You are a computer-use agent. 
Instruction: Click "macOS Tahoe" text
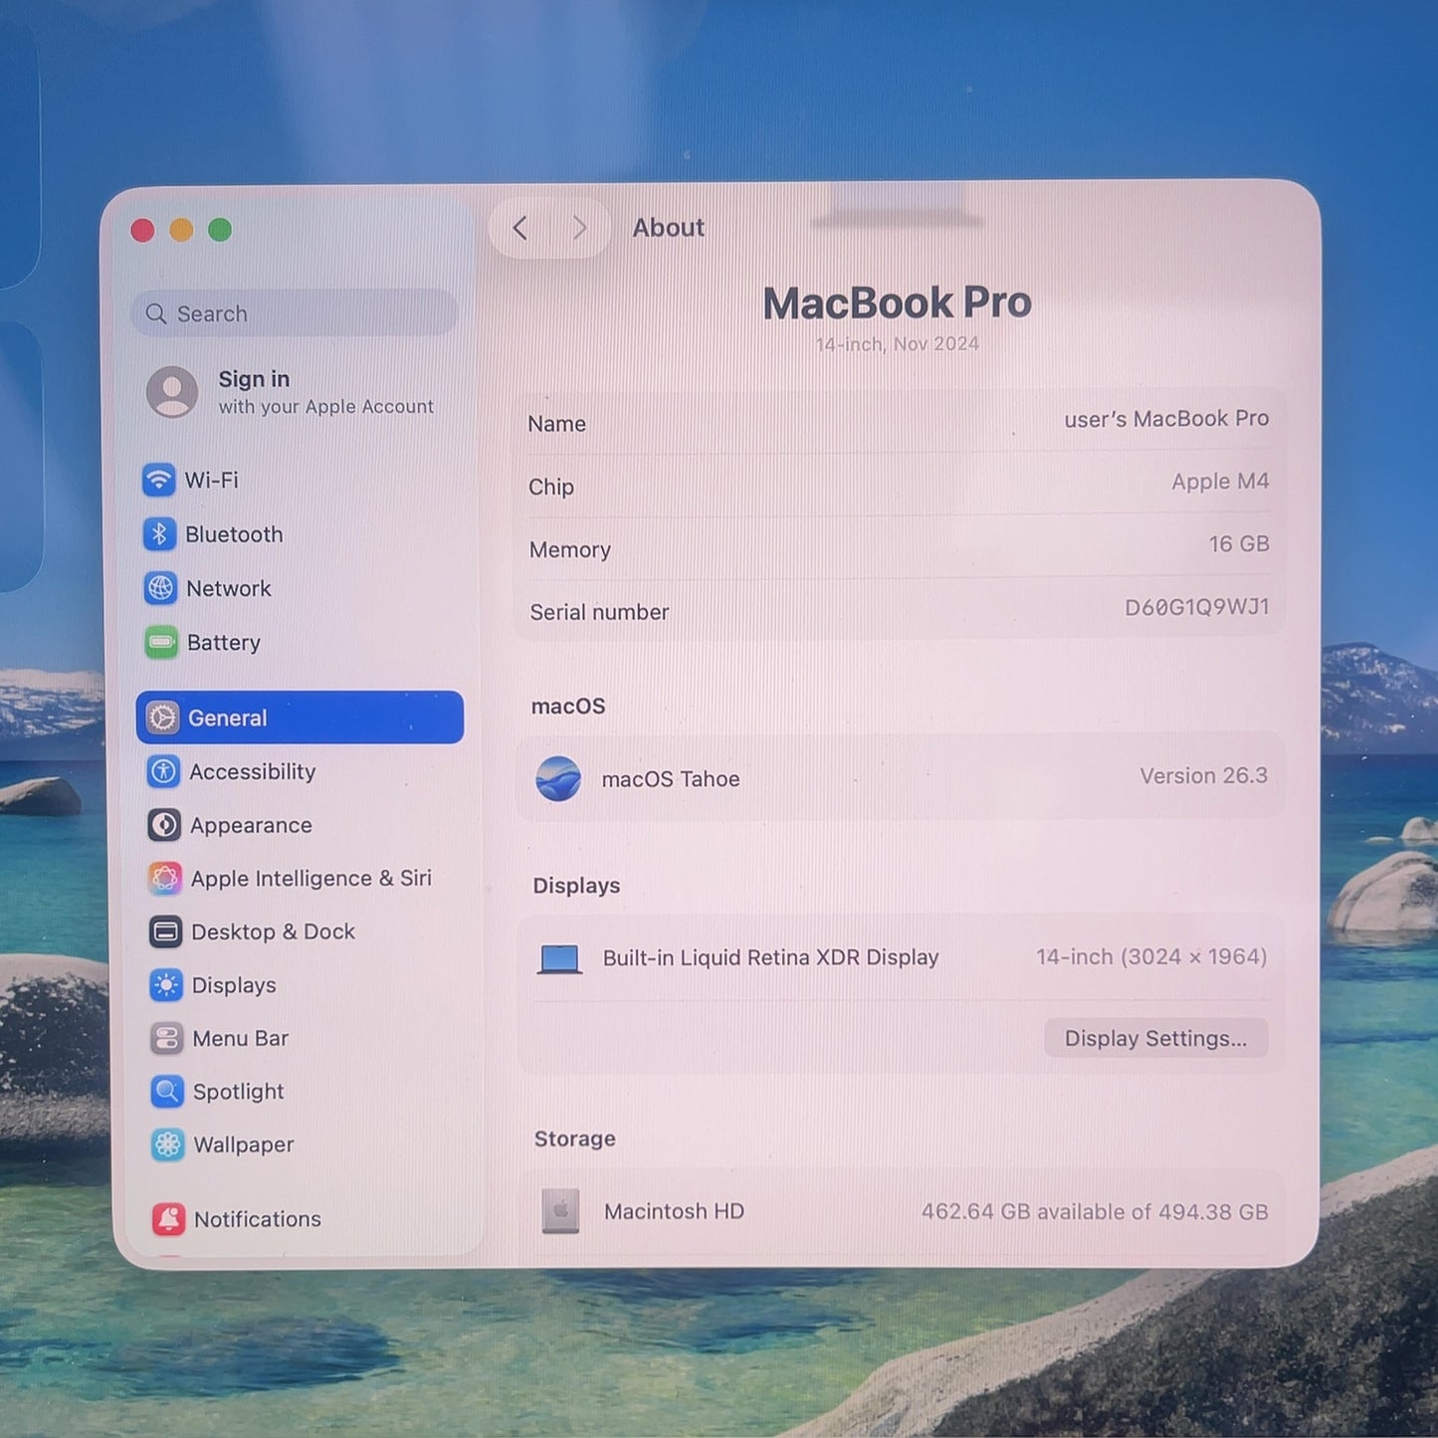tap(671, 779)
